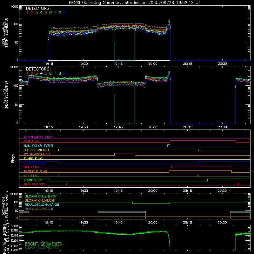Click the counts/s (REAR SEGMENTS) axis title

[5, 95]
